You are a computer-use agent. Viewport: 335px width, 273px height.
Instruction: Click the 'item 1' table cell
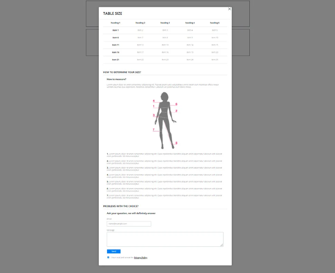116,30
